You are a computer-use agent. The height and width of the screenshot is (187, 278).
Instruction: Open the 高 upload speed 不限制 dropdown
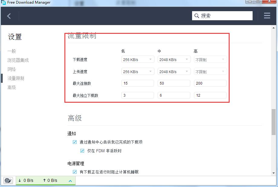[x=210, y=71]
